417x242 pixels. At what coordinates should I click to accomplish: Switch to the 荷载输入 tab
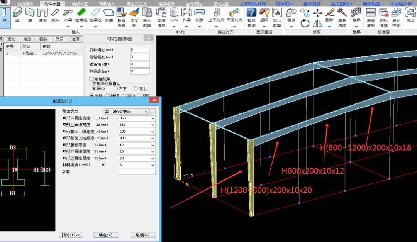click(107, 4)
